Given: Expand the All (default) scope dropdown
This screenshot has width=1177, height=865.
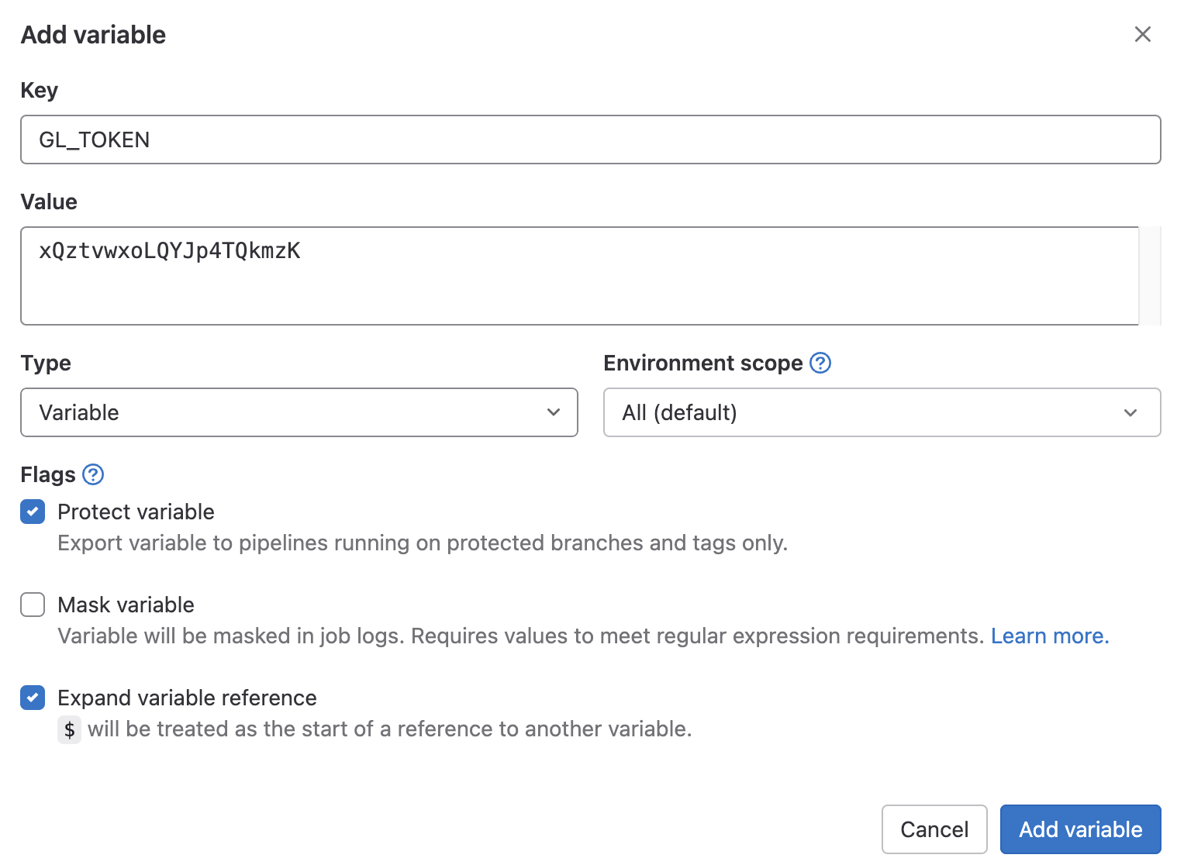Looking at the screenshot, I should click(x=881, y=412).
